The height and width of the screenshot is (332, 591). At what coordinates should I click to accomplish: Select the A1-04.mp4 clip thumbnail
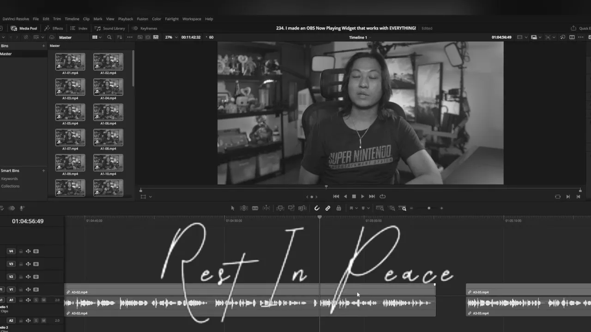pos(108,87)
